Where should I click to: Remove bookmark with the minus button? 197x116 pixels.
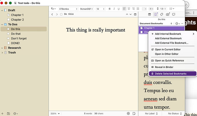182,23
